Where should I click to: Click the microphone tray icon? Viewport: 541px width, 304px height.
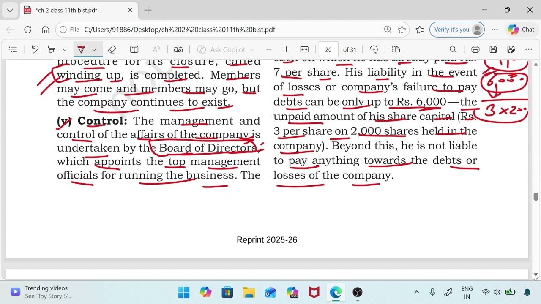tap(432, 292)
